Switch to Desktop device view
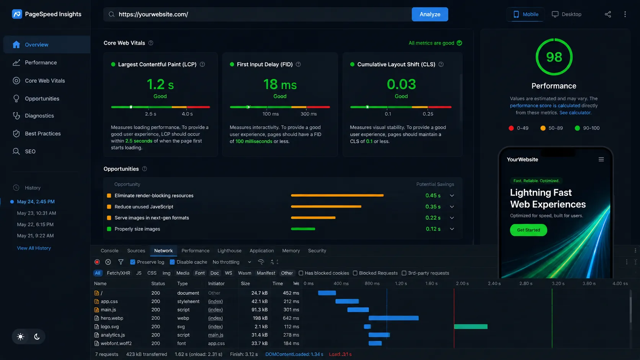Viewport: 640px width, 360px height. tap(567, 14)
